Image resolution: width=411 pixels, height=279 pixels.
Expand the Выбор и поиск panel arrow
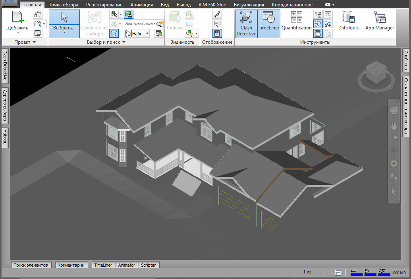(124, 42)
